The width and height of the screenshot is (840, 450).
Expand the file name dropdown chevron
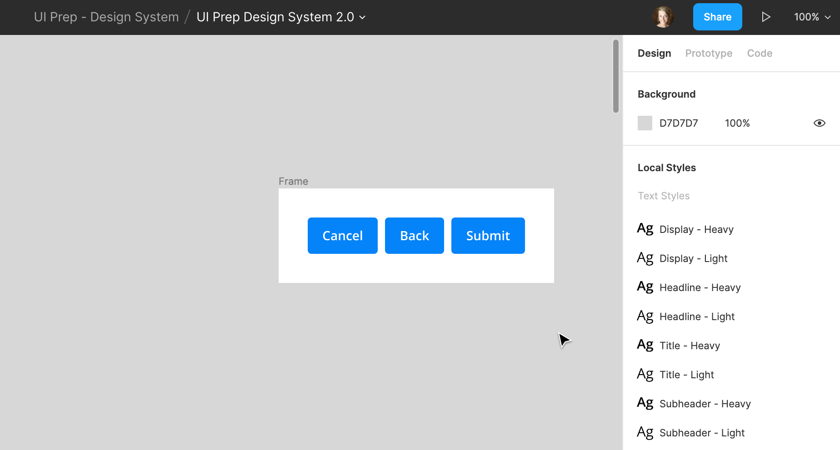click(362, 17)
